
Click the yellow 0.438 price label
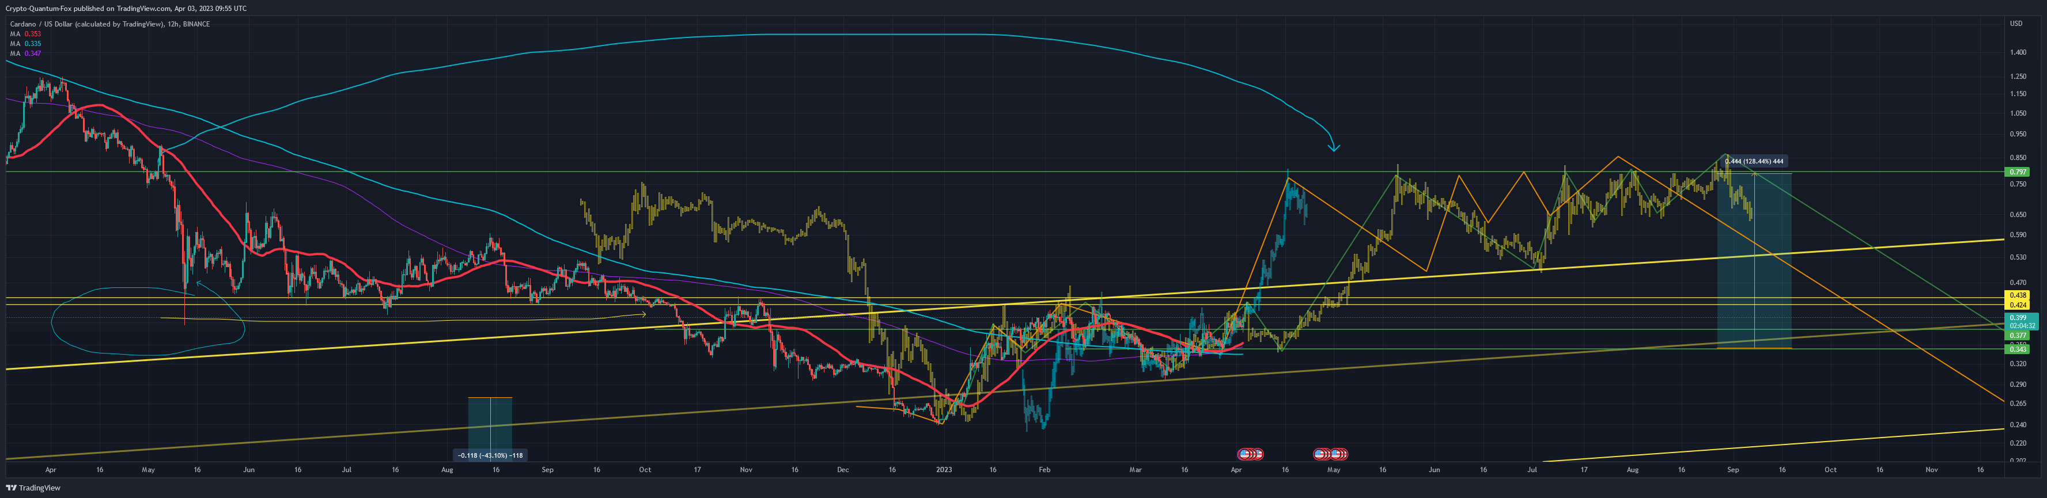click(x=2017, y=295)
